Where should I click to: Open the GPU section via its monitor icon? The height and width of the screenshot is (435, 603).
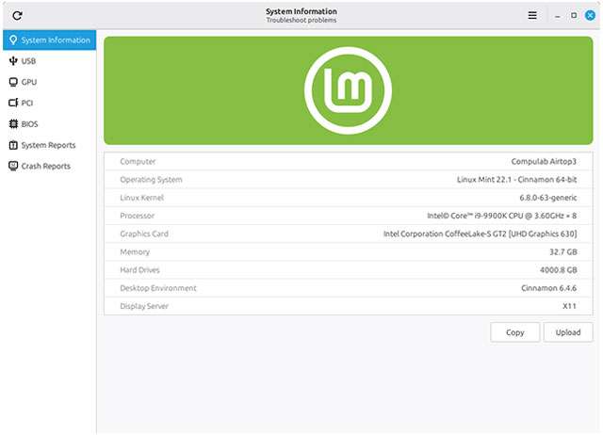(x=13, y=82)
